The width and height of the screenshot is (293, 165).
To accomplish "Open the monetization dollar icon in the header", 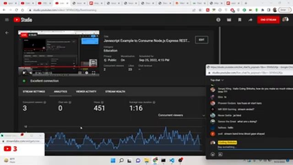I will [x=218, y=20].
